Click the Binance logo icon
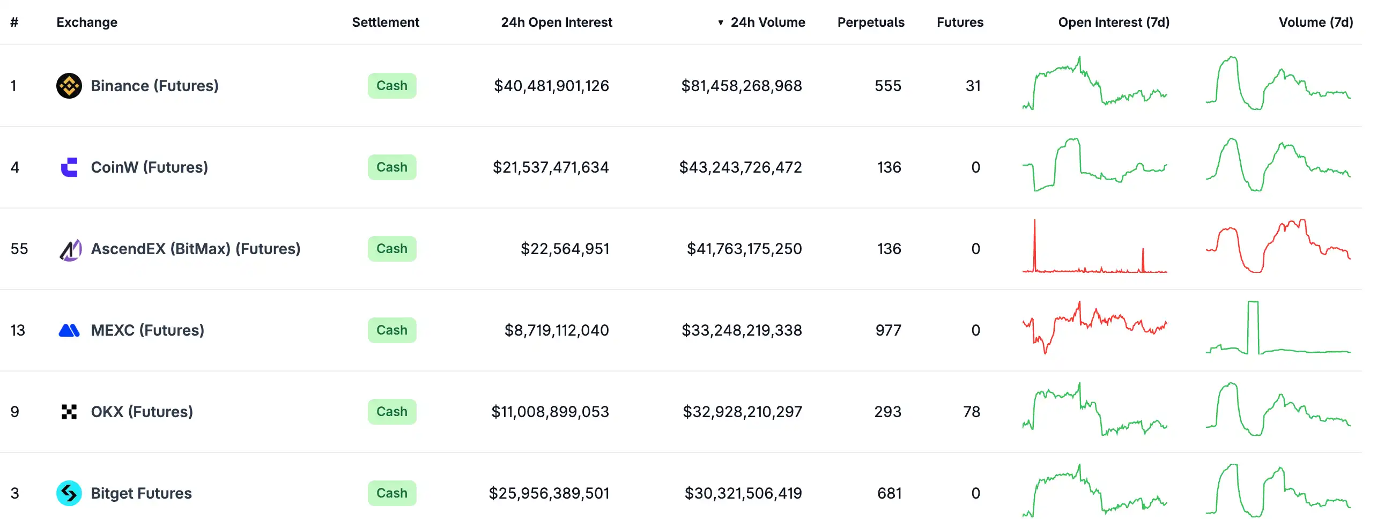The image size is (1377, 519). click(69, 86)
